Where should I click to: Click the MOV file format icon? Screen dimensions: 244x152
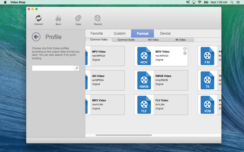pyautogui.click(x=144, y=56)
